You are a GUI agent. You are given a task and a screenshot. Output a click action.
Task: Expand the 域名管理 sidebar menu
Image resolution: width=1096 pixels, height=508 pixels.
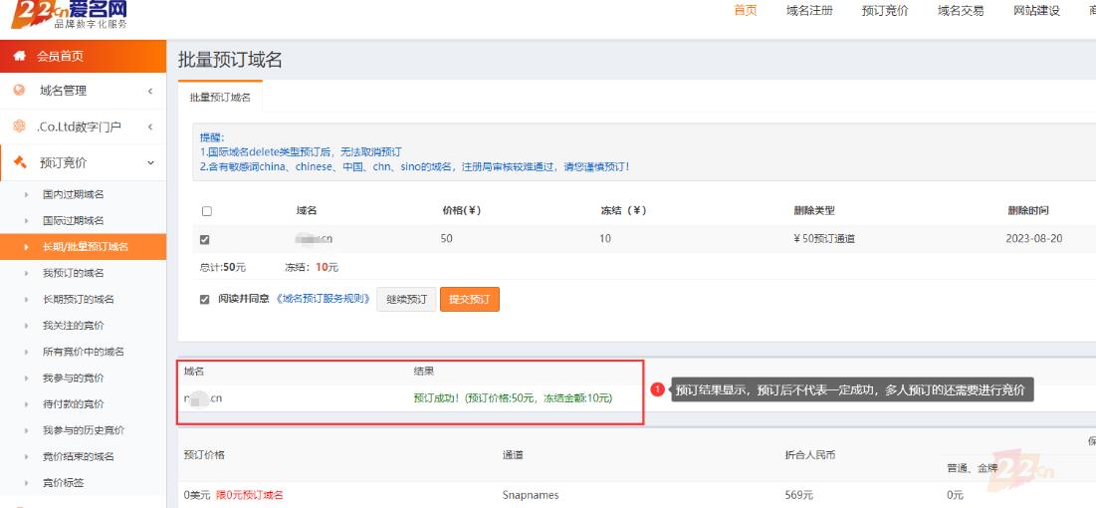pyautogui.click(x=150, y=92)
